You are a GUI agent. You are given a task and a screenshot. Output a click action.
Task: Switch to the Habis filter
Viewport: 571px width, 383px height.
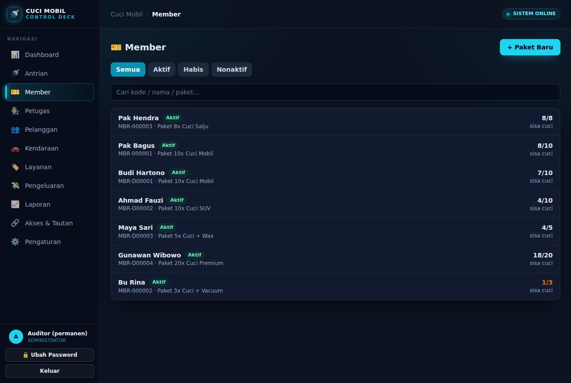tap(193, 69)
